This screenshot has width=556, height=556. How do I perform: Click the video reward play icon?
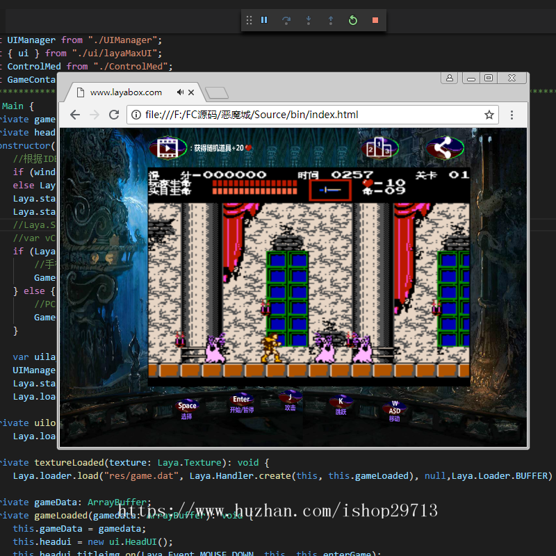click(168, 147)
